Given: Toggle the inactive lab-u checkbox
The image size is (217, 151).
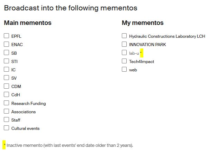Looking at the screenshot, I should coord(124,53).
